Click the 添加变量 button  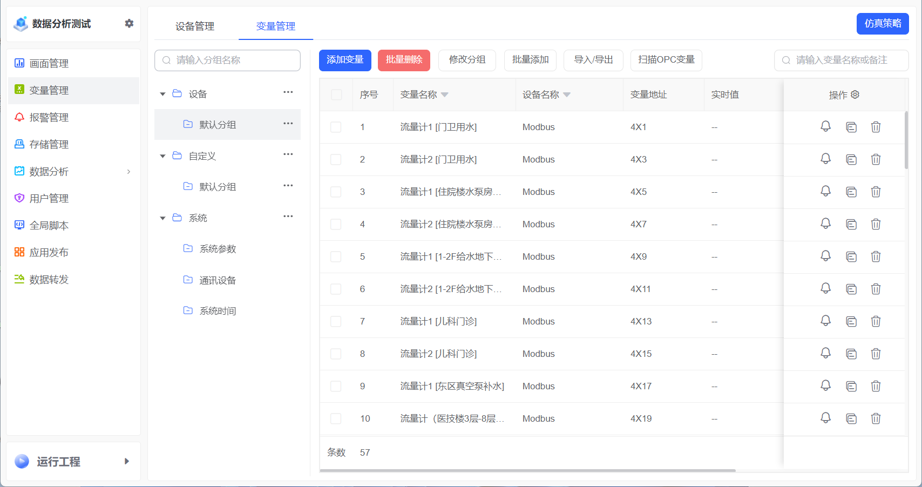coord(345,60)
